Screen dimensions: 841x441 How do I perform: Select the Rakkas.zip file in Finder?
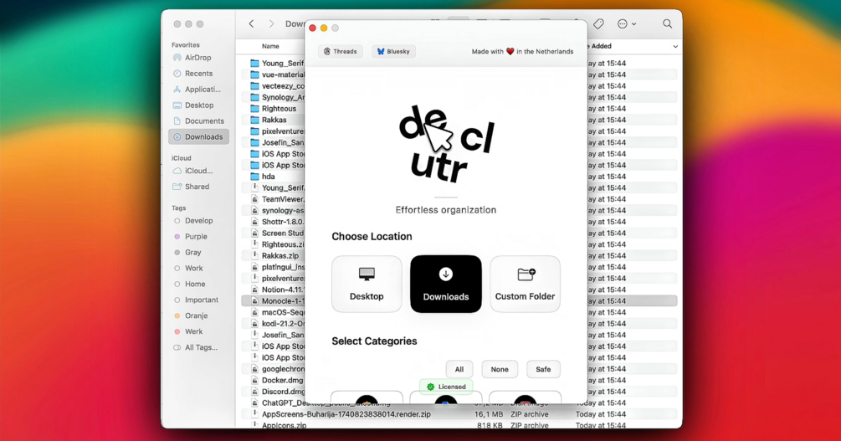tap(277, 256)
